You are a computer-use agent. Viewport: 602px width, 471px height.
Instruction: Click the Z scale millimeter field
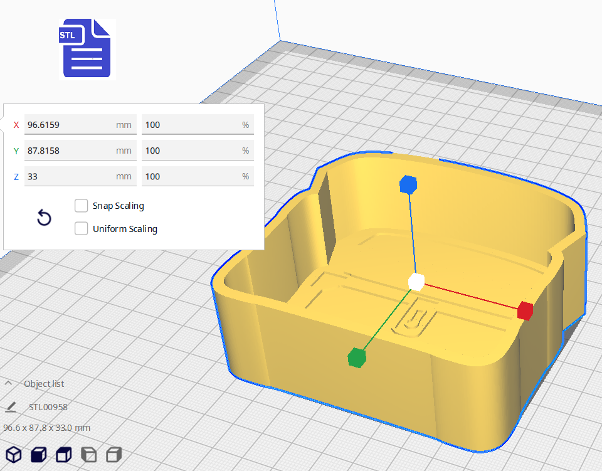point(80,176)
